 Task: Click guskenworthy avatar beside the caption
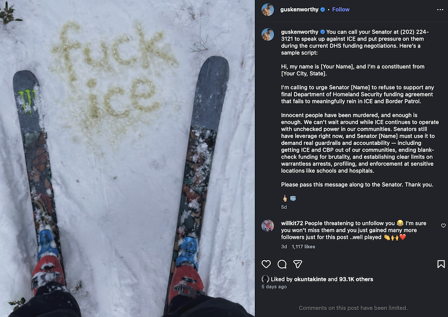tap(268, 35)
